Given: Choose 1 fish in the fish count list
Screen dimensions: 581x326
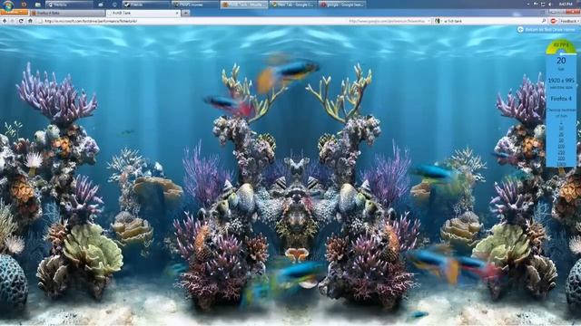Looking at the screenshot, I should pyautogui.click(x=561, y=123).
